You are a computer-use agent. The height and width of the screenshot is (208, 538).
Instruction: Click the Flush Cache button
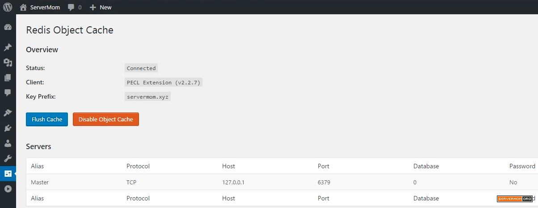click(47, 119)
